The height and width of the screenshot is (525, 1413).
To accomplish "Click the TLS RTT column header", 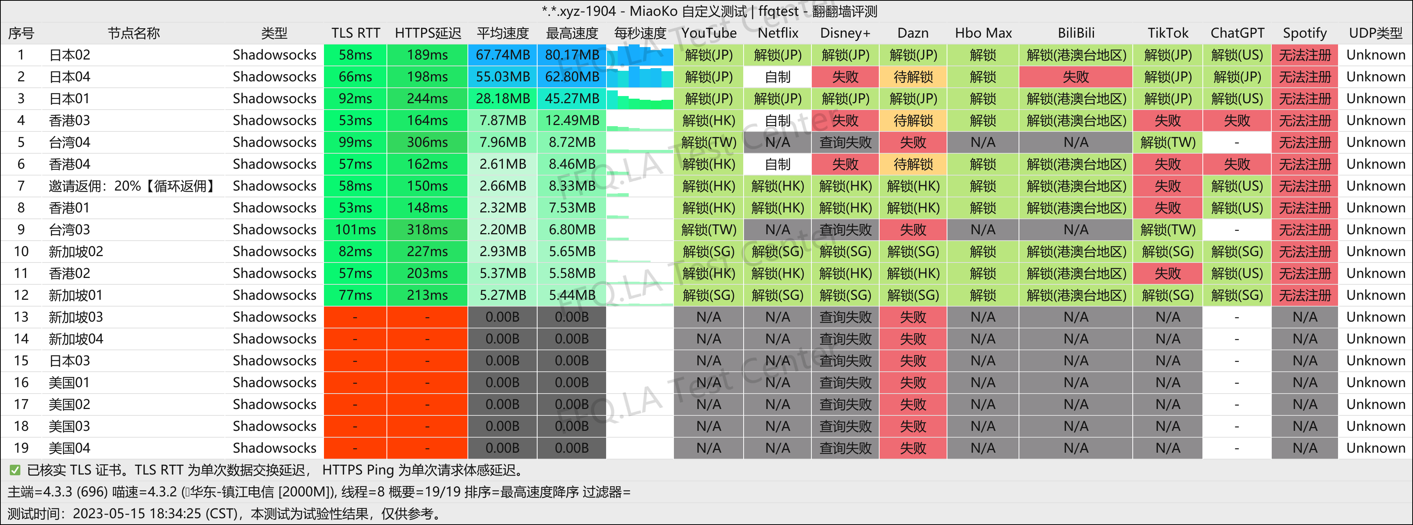I will (x=356, y=33).
